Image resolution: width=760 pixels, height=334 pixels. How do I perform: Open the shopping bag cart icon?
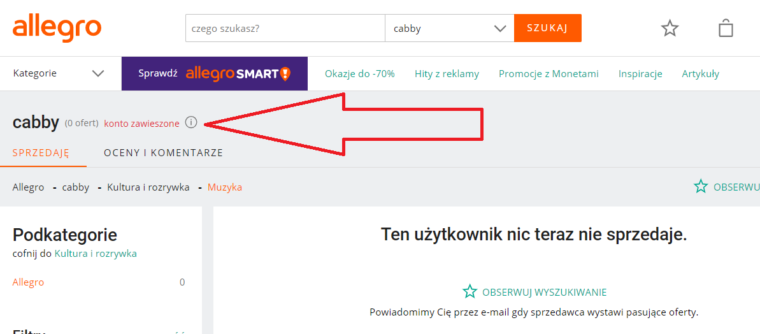[x=726, y=28]
